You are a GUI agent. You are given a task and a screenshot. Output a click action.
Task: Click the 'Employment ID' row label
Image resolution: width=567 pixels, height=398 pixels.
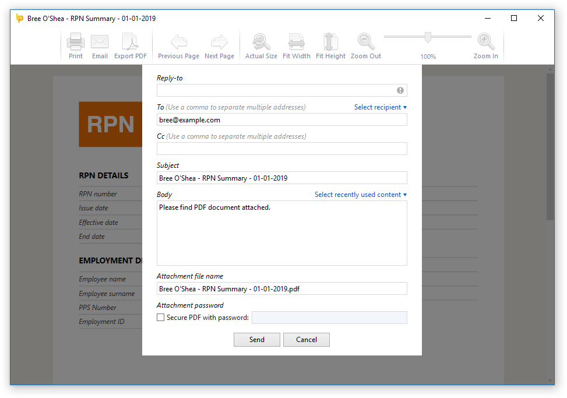pyautogui.click(x=101, y=321)
